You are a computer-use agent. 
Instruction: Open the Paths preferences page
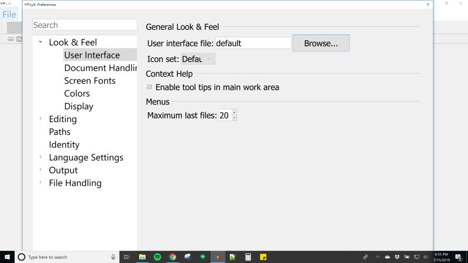point(60,132)
